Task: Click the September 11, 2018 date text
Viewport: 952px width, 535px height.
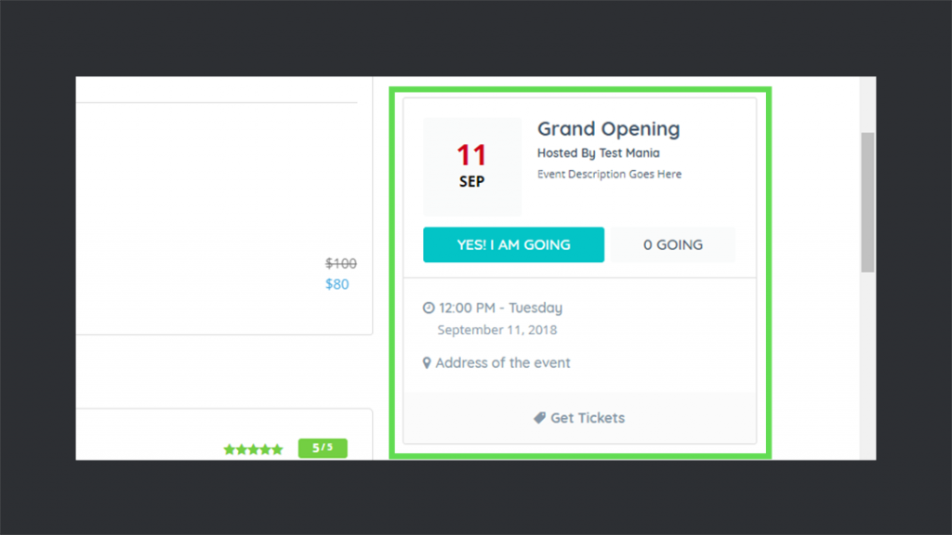Action: tap(497, 330)
